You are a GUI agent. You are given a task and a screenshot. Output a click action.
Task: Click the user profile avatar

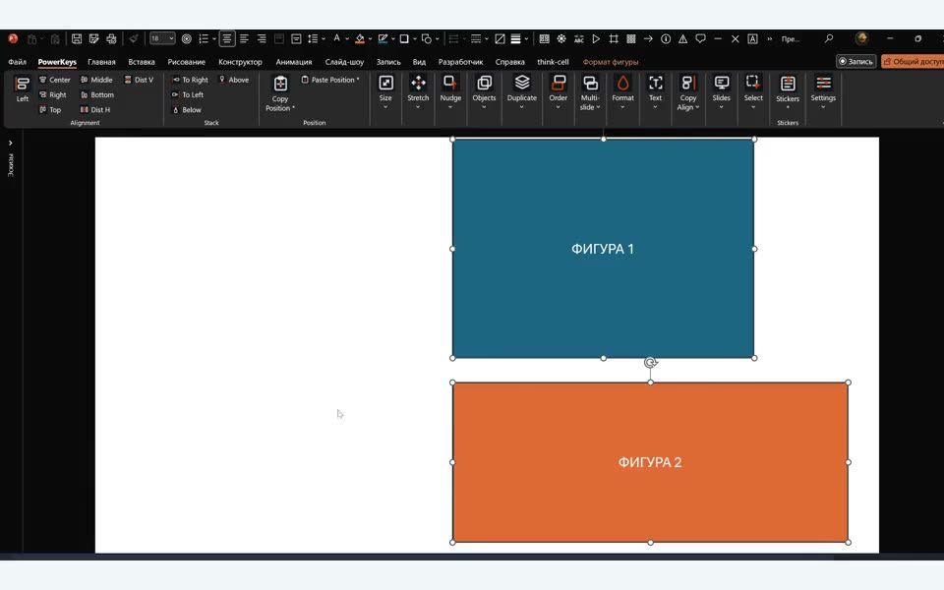point(861,38)
